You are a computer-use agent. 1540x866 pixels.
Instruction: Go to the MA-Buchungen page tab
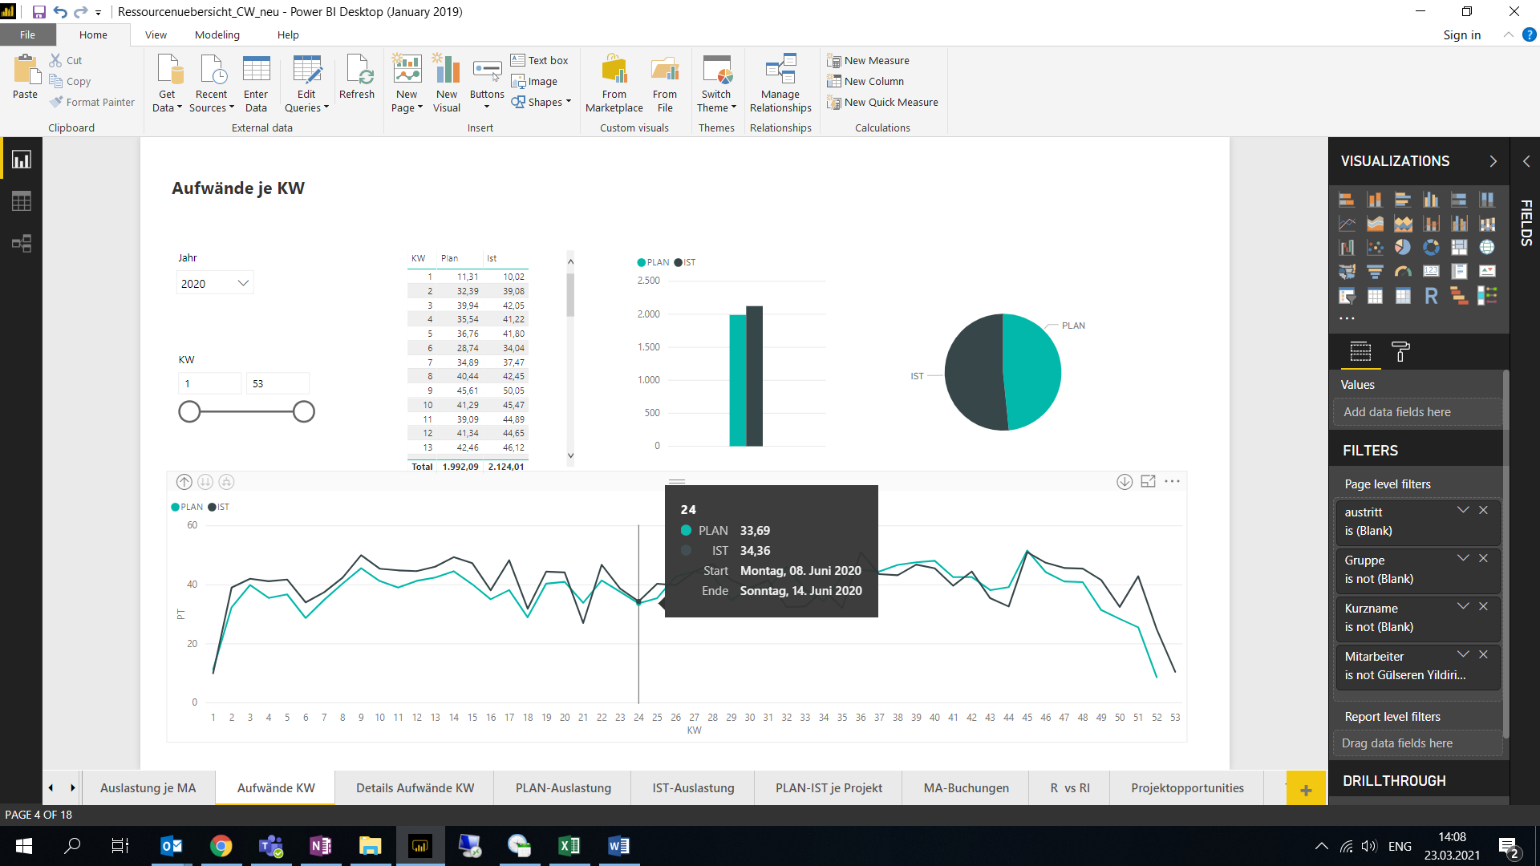966,787
